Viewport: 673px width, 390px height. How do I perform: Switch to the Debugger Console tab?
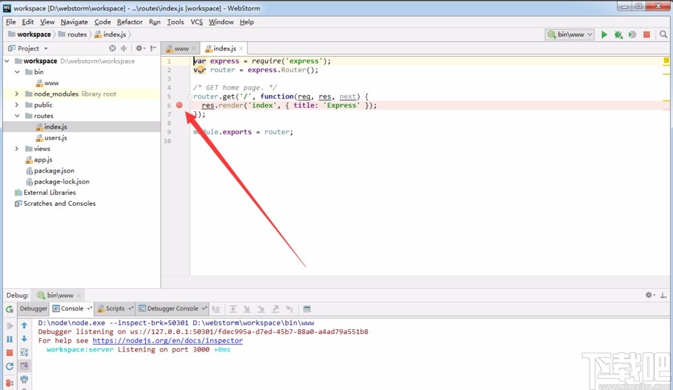point(172,308)
